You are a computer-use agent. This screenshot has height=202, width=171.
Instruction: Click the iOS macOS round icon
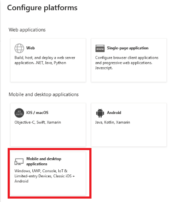[19, 113]
